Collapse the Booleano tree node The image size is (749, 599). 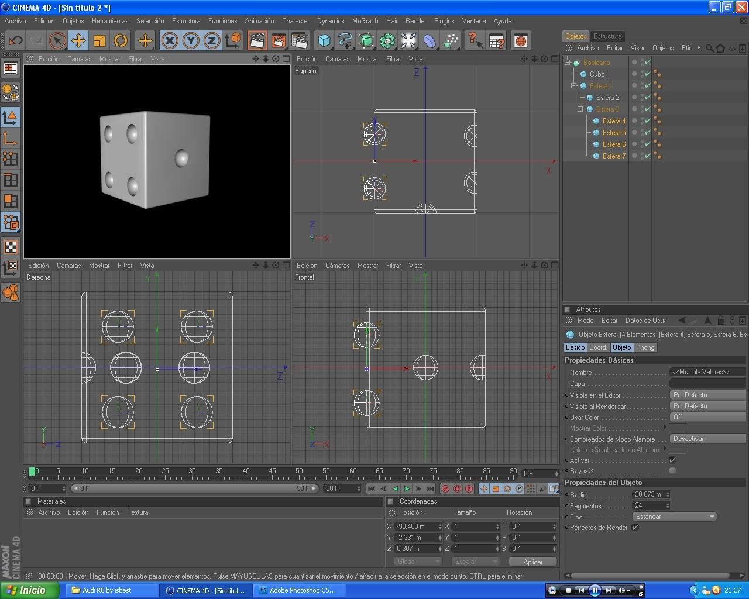click(x=567, y=62)
